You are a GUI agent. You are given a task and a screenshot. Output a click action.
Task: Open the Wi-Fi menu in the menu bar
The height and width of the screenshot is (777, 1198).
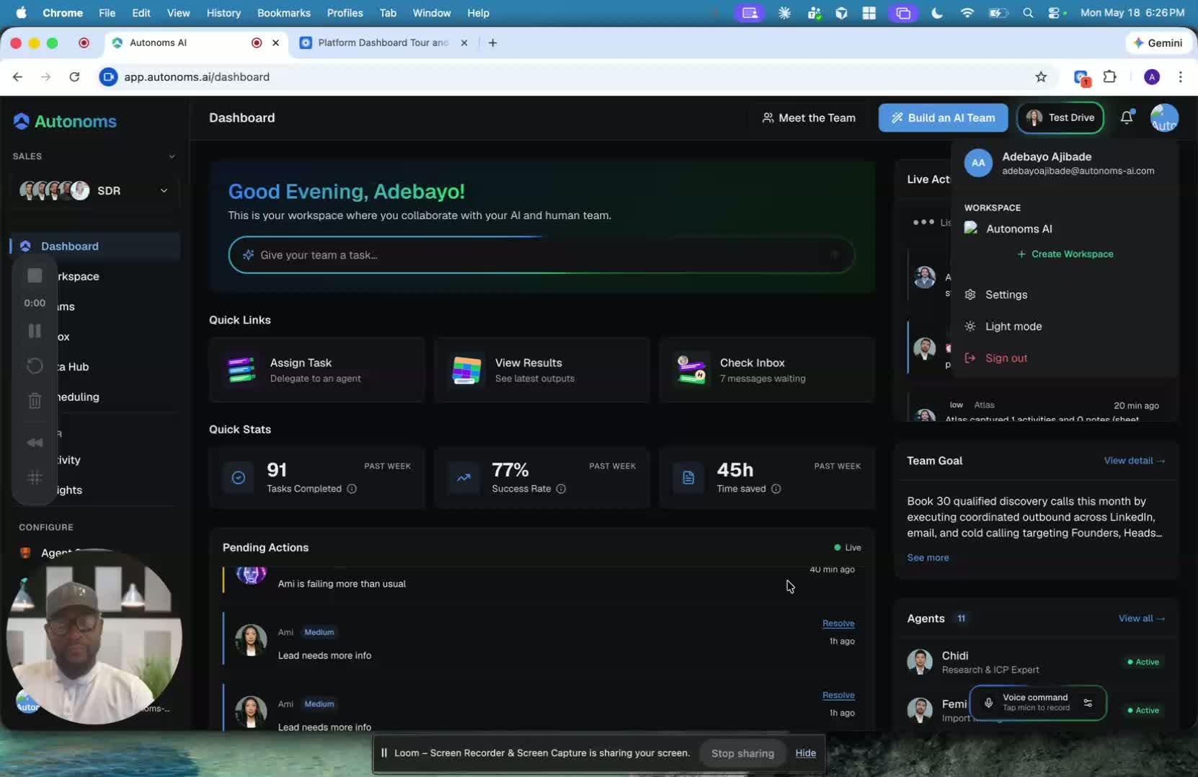967,13
